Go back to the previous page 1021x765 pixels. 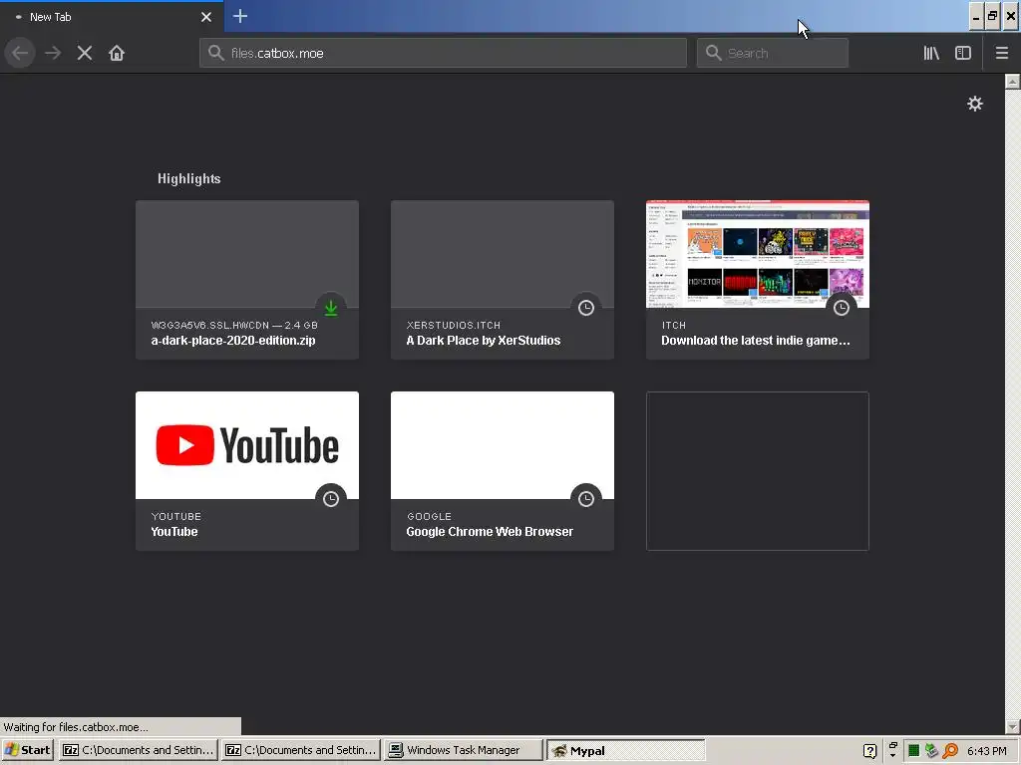pos(20,53)
